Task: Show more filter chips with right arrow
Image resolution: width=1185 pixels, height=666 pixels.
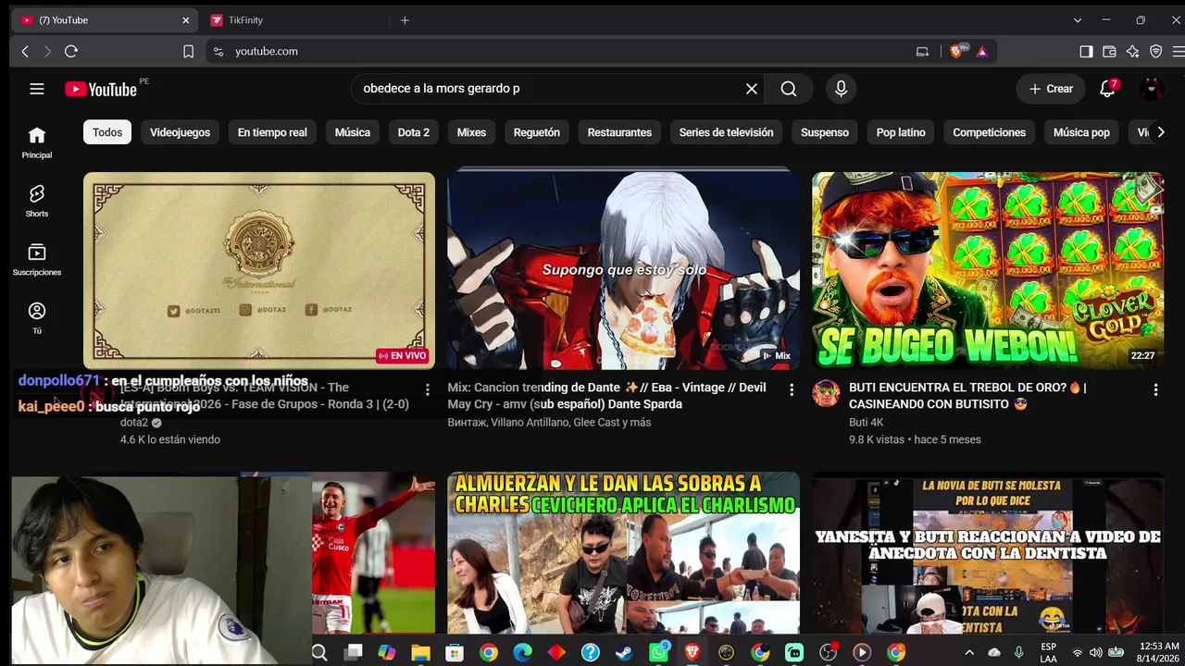Action: pos(1160,132)
